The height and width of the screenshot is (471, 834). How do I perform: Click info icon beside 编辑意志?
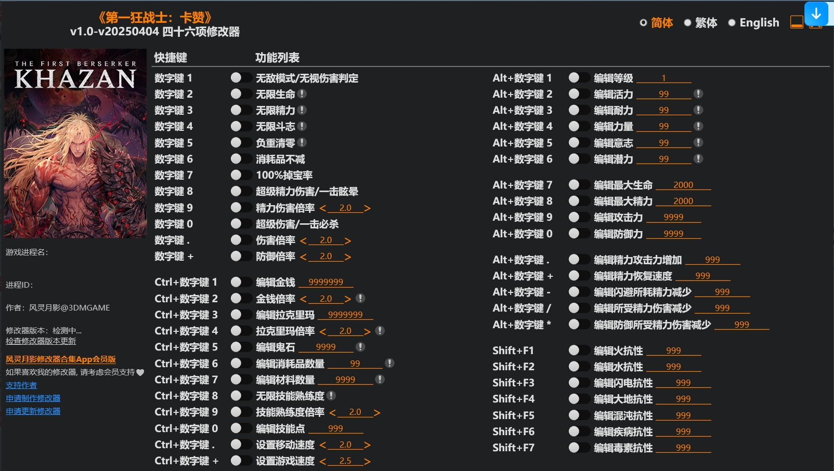[x=698, y=142]
